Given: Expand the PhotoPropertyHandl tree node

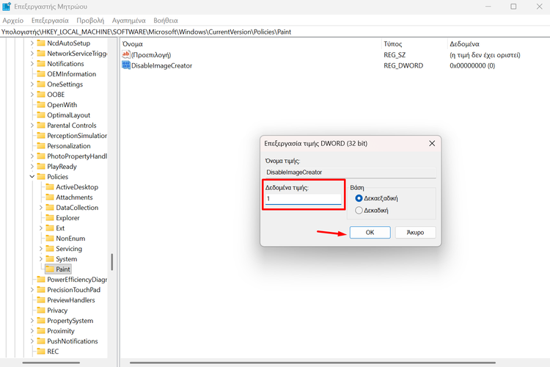Looking at the screenshot, I should point(32,156).
